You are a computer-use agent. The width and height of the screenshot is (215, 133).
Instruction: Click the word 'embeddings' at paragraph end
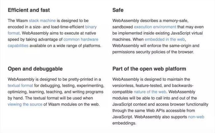point(124,123)
